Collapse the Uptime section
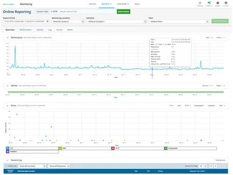Screen dimensions: 233x175 pos(7,86)
